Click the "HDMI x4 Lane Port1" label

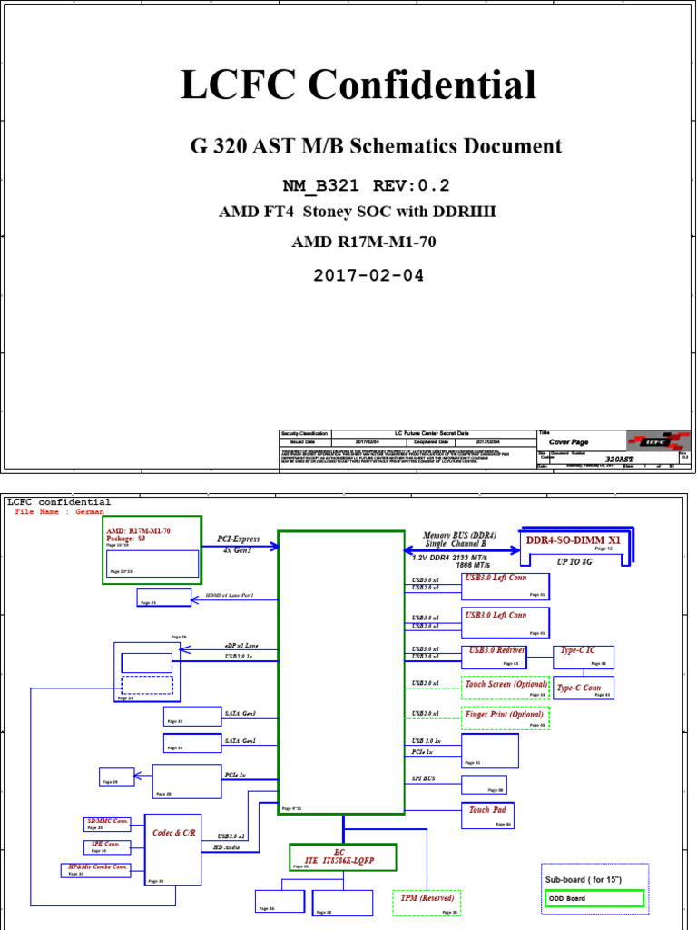pyautogui.click(x=230, y=595)
